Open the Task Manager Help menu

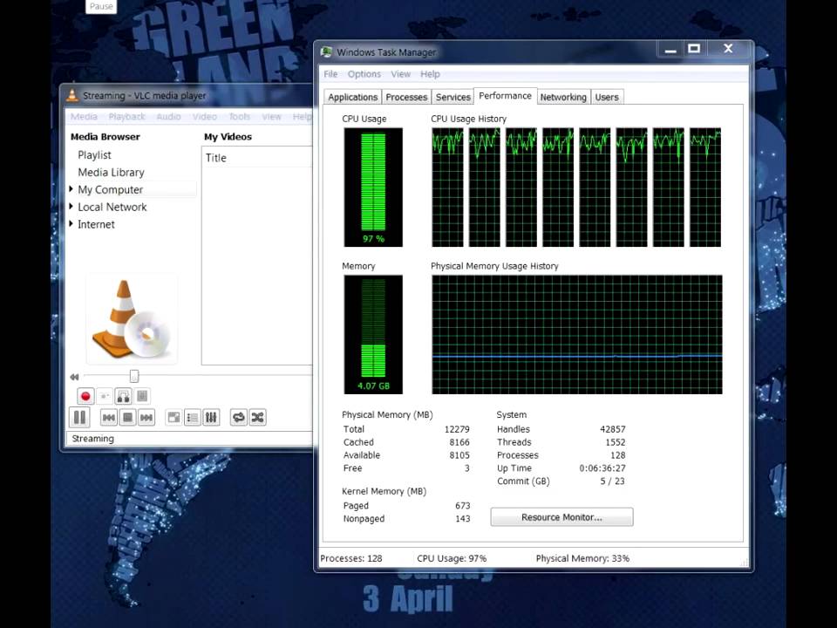click(430, 73)
